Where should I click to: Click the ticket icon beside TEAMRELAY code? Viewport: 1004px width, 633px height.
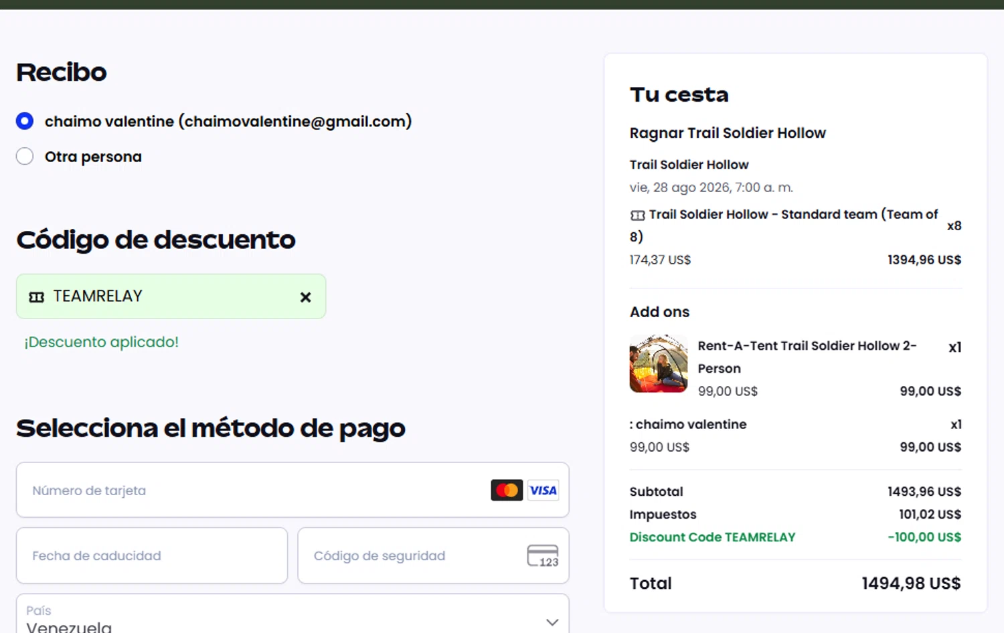coord(37,297)
